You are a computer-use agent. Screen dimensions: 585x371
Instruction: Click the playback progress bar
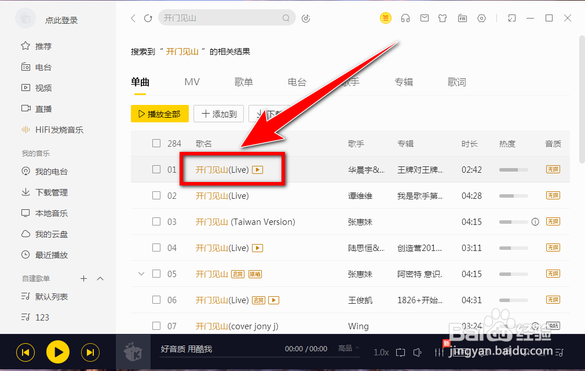click(259, 358)
